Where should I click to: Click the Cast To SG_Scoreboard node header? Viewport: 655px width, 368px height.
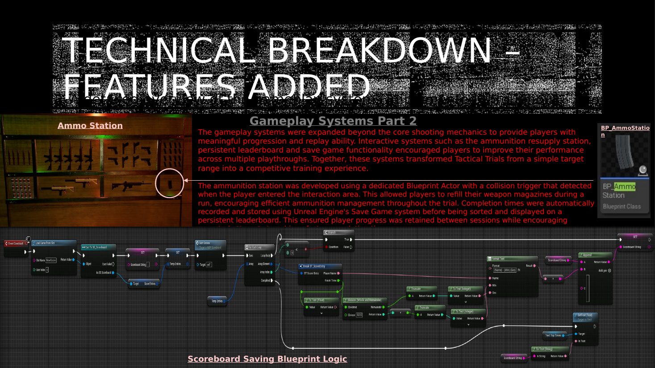click(99, 247)
